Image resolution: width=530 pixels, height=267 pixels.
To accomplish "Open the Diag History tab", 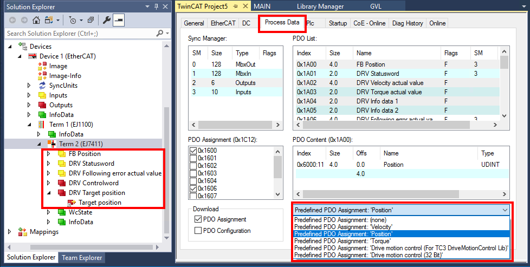I will pos(408,23).
